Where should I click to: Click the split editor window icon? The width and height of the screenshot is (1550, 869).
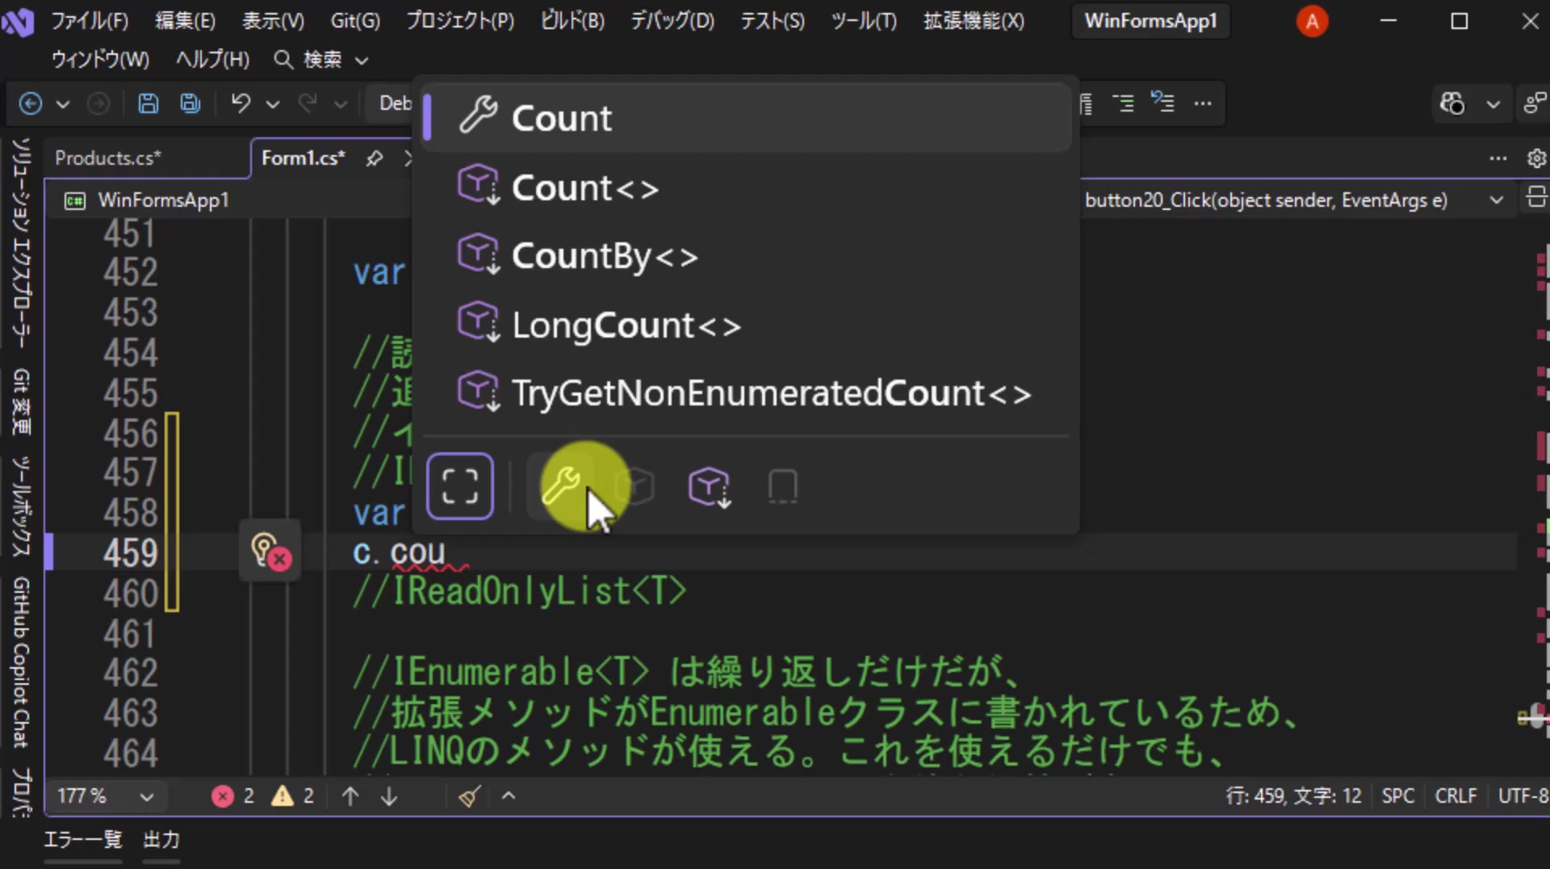pos(1535,198)
